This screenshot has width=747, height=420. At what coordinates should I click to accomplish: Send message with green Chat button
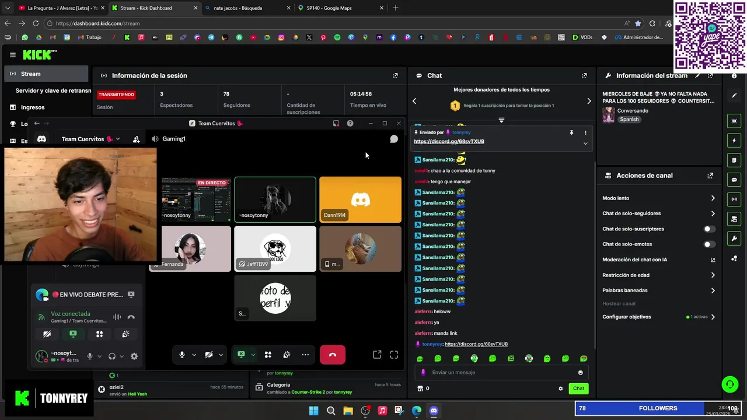pos(578,388)
